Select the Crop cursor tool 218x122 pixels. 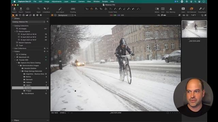pyautogui.click(x=101, y=9)
